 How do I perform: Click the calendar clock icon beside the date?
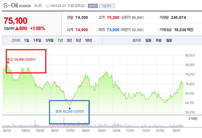47,6
